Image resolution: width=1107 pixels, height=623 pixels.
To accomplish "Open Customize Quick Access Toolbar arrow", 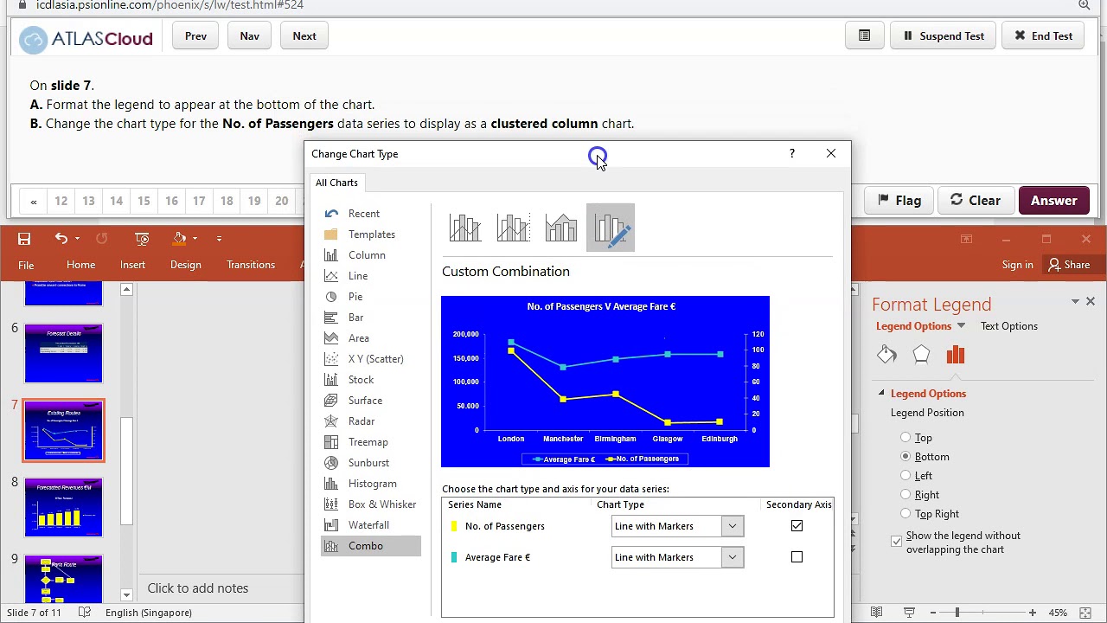I will pos(219,239).
